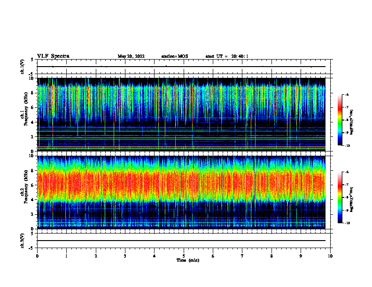Click time-axis tick label "3" at the bottom
This screenshot has width=372, height=287.
tap(125, 256)
